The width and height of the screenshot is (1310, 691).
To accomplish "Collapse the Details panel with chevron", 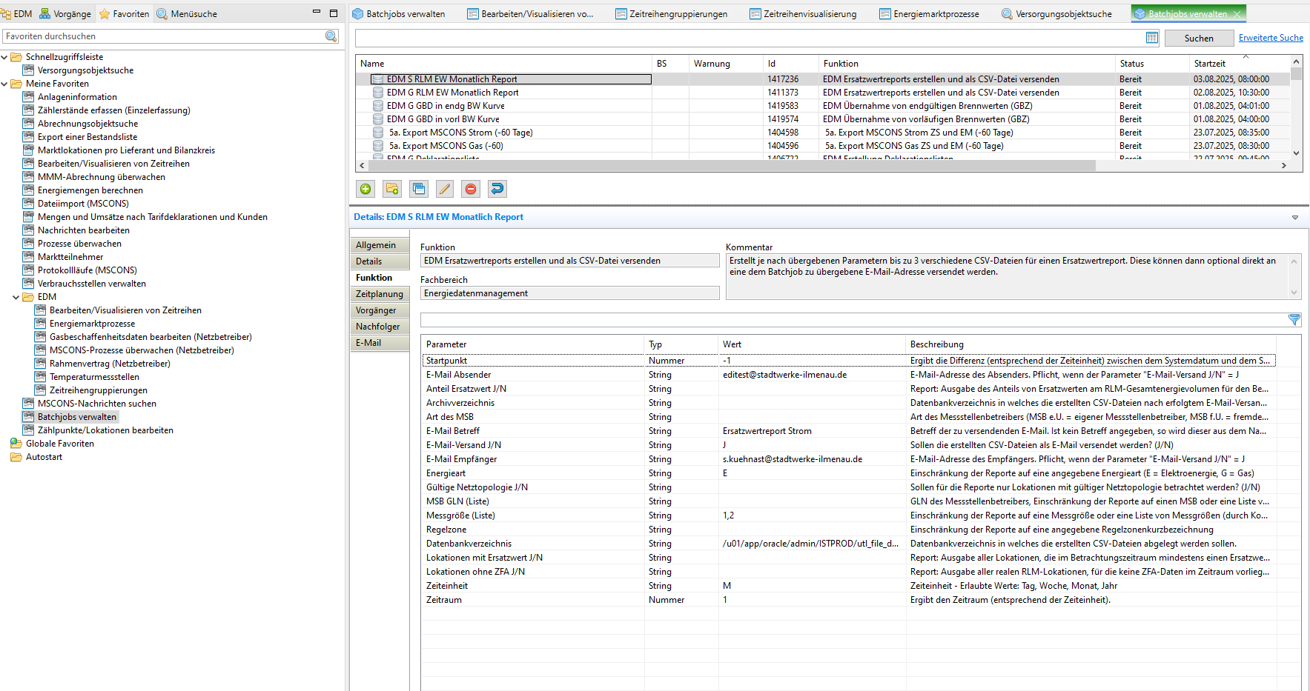I will (1294, 218).
